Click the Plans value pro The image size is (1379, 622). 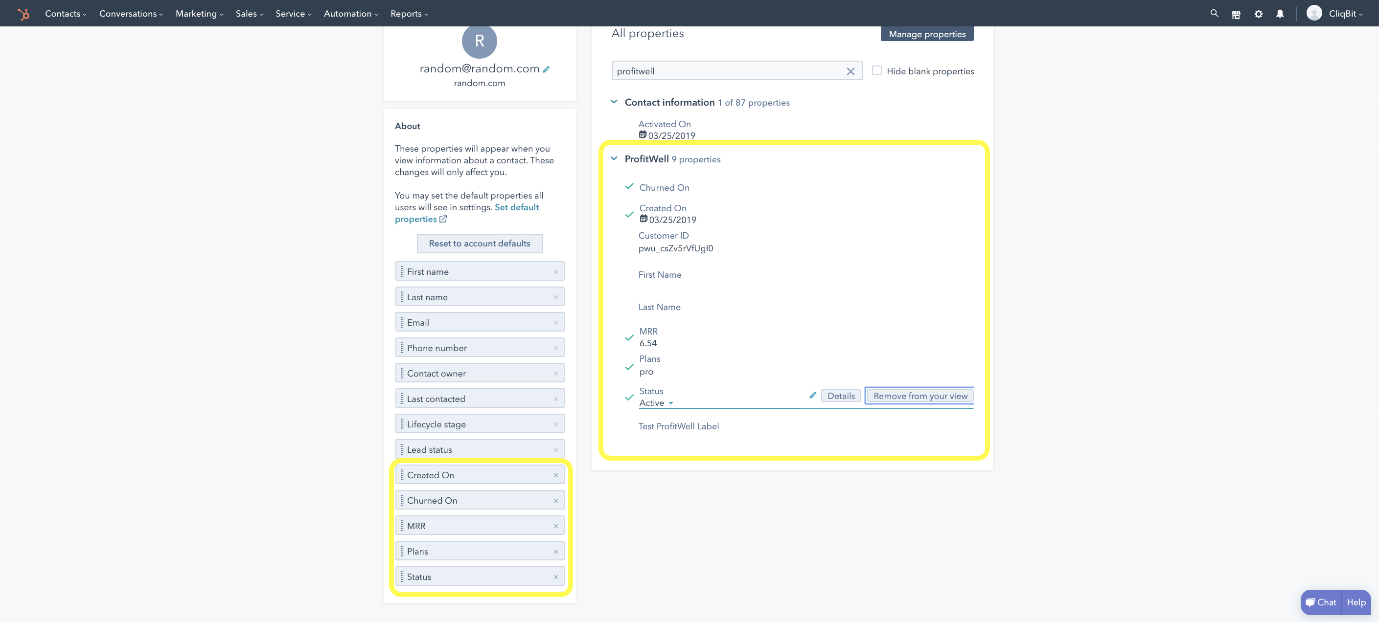646,372
